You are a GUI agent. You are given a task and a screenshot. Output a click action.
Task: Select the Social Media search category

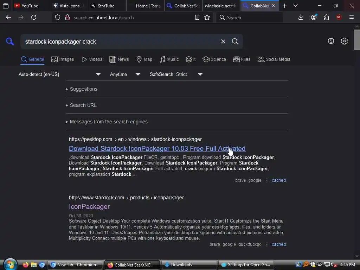274,59
